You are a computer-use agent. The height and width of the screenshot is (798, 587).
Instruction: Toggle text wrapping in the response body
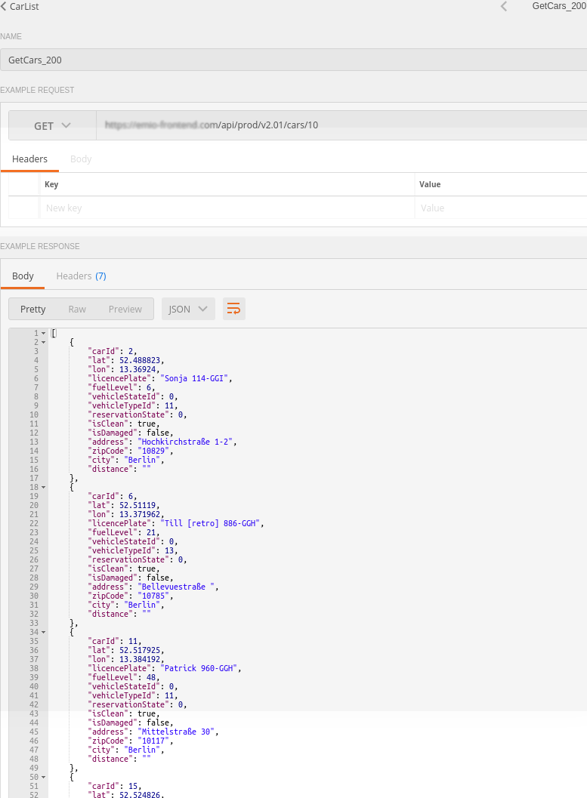[233, 308]
